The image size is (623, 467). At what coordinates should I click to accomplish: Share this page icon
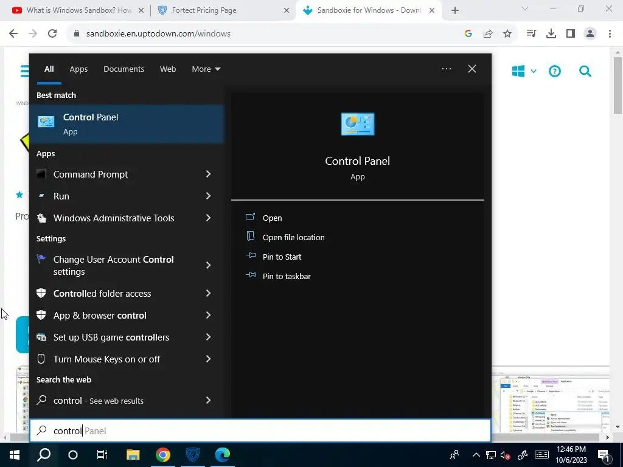point(488,34)
